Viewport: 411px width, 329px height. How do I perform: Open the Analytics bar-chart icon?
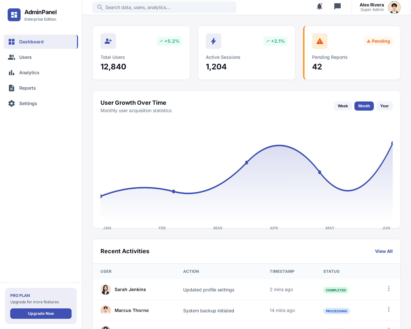click(11, 72)
